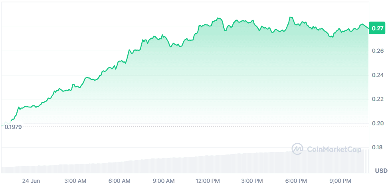Click the green 0.27 current price badge
392x184 pixels.
coord(377,28)
